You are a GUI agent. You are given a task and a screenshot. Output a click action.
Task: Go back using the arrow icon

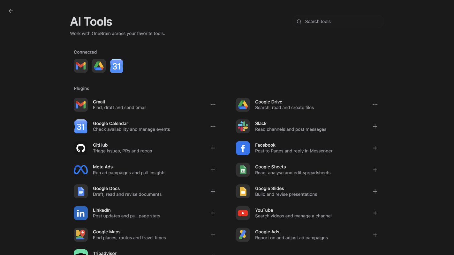coord(11,11)
